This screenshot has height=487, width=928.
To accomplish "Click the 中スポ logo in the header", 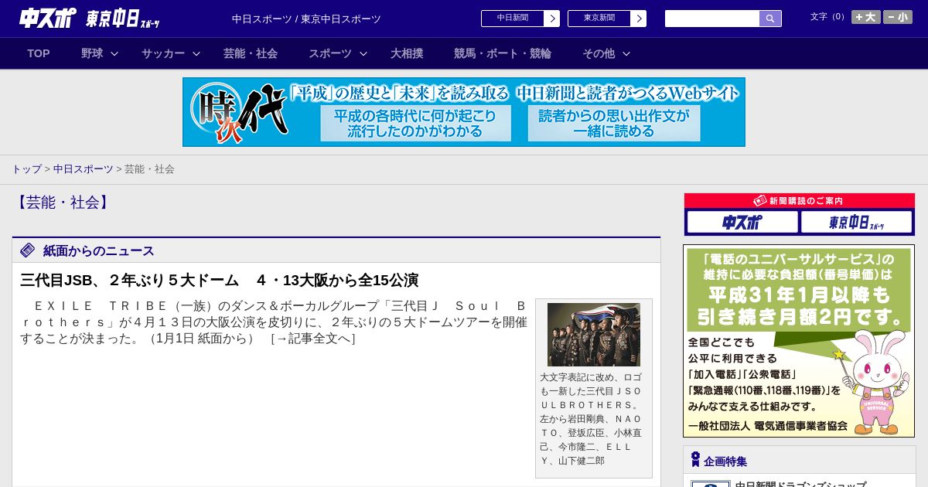I will (x=47, y=18).
